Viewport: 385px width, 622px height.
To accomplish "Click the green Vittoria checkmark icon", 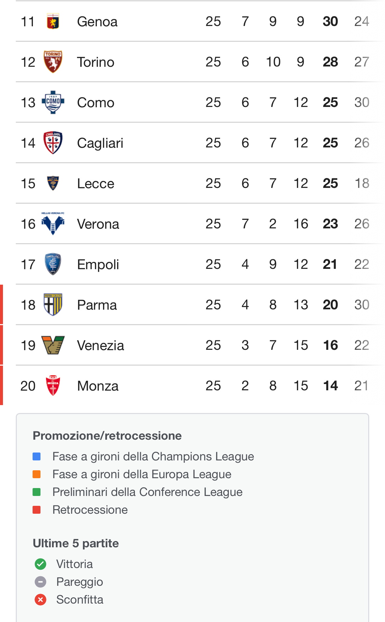I will [40, 564].
